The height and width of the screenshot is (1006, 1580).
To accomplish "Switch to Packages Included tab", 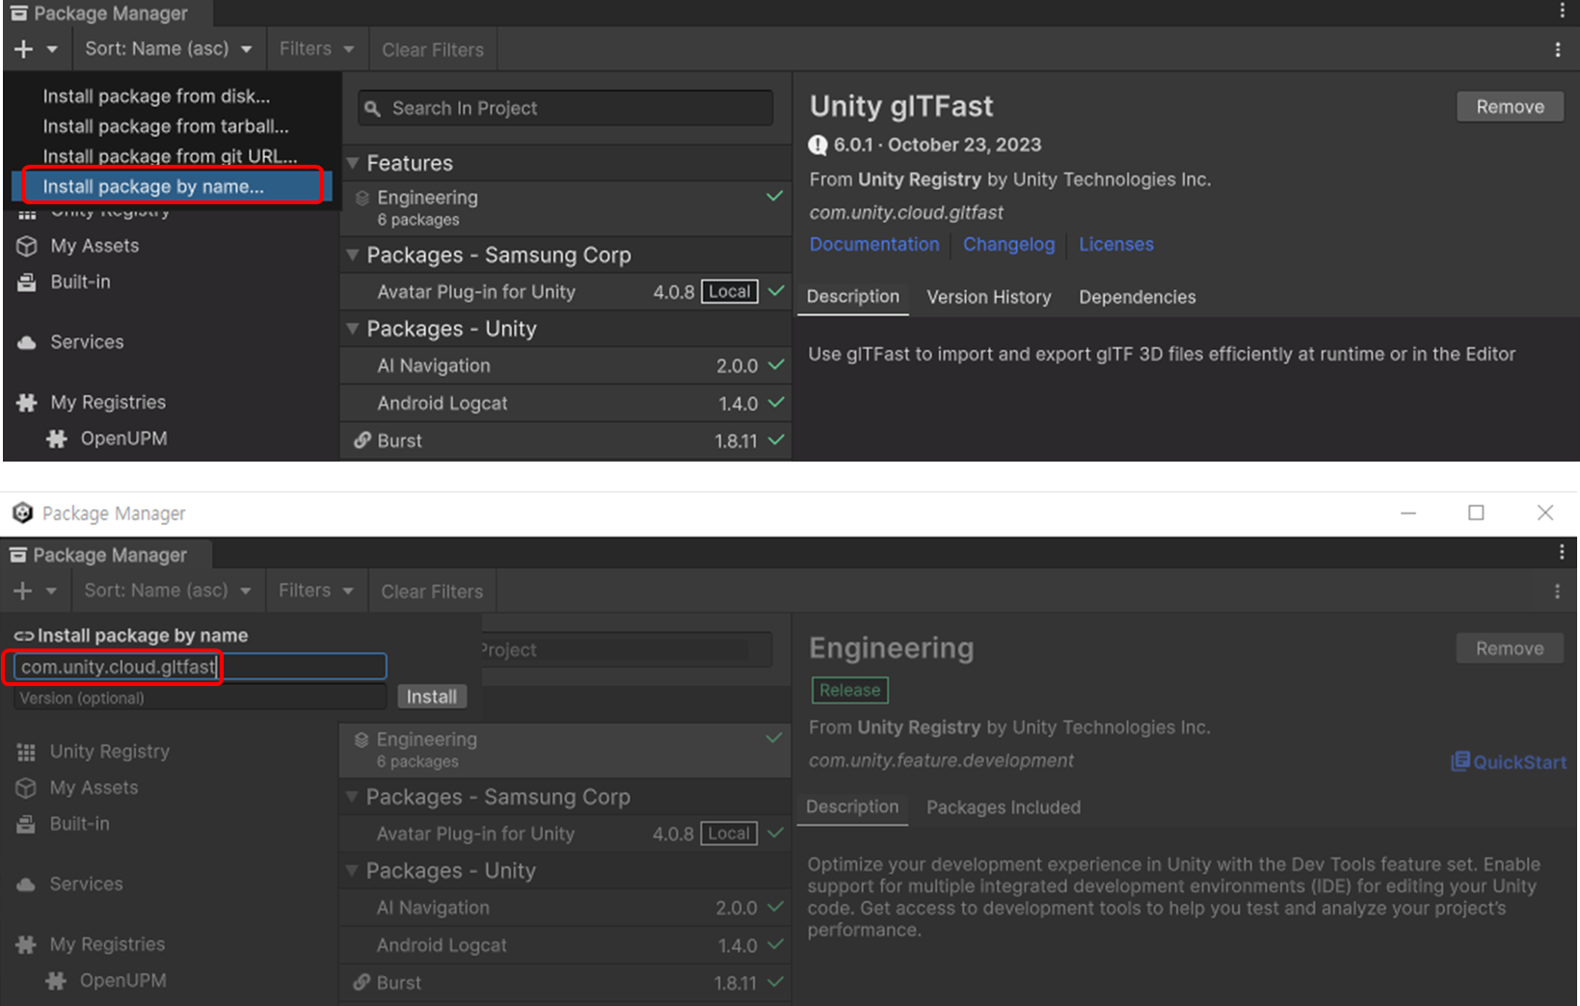I will (x=1004, y=807).
